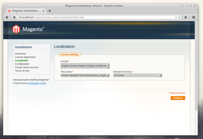Open the Installation Guide link

coord(37,83)
